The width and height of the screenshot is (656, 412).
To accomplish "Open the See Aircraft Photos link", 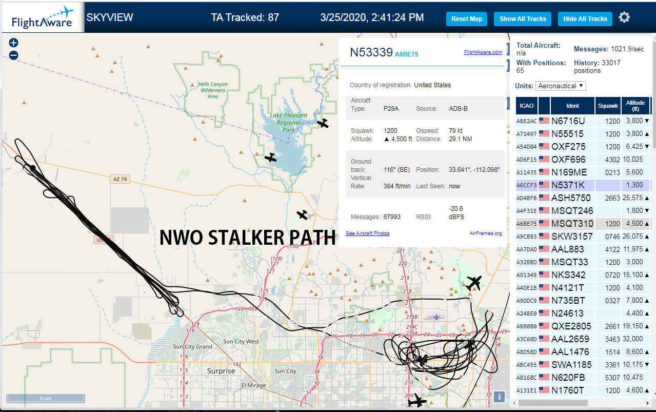I will tap(368, 233).
